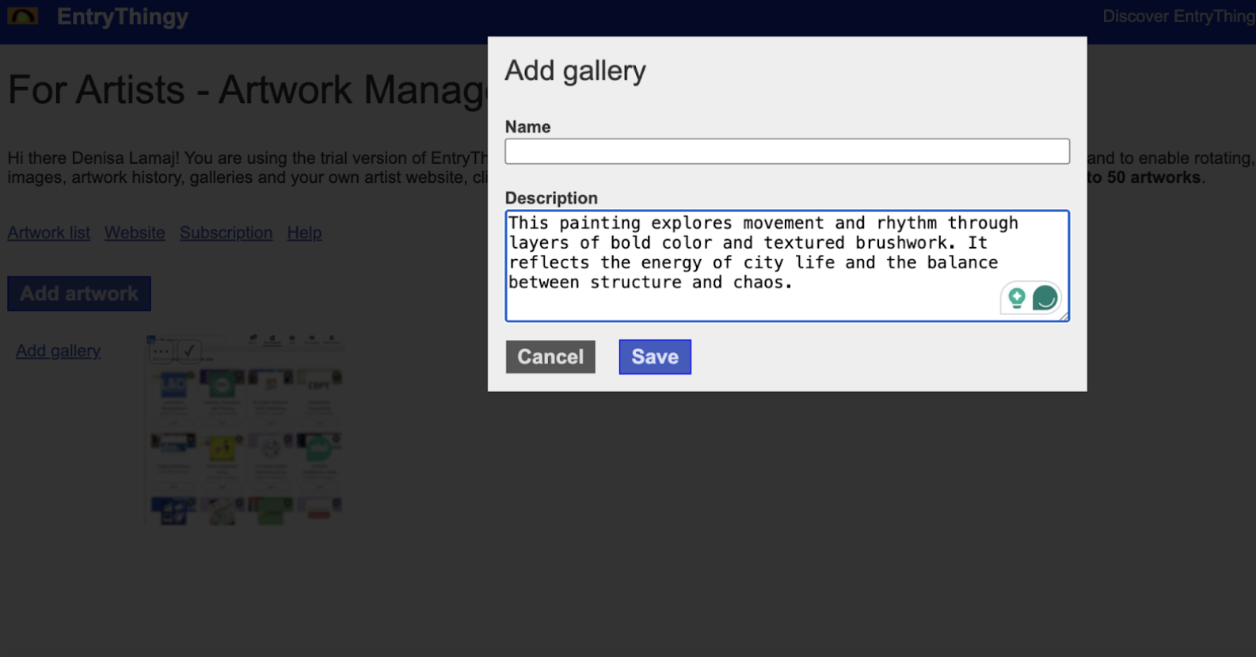Image resolution: width=1256 pixels, height=657 pixels.
Task: Click the Name field label
Action: coord(527,127)
